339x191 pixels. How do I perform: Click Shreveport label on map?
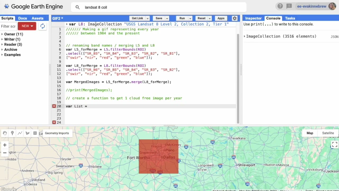point(246,165)
